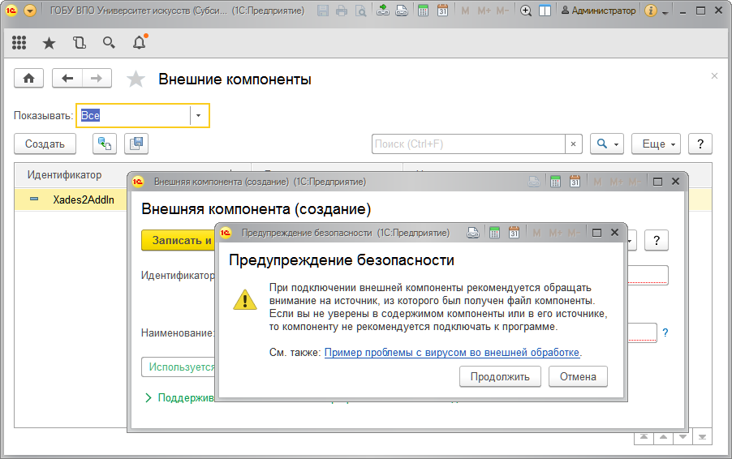Open global search magnifier icon
Screen dimensions: 732x459
(x=109, y=43)
